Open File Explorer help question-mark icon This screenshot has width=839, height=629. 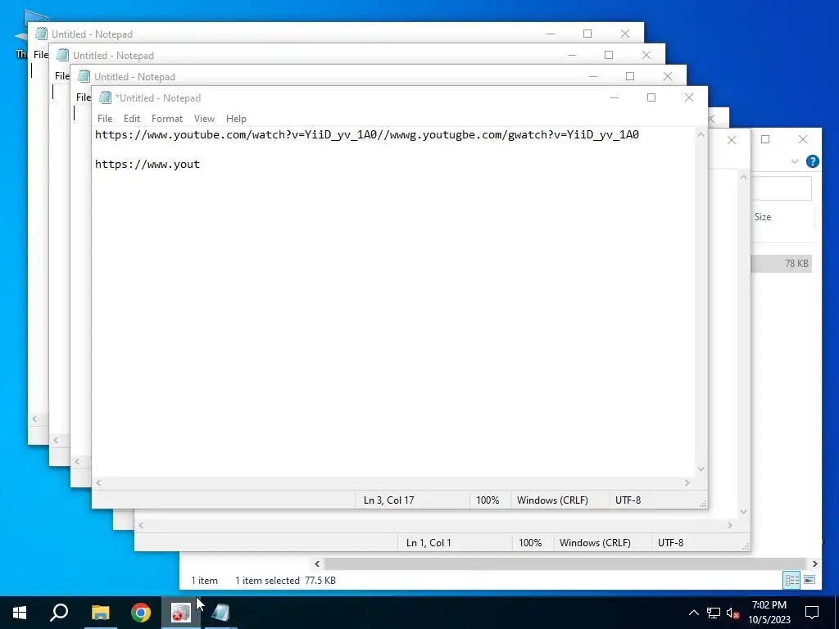click(x=812, y=161)
